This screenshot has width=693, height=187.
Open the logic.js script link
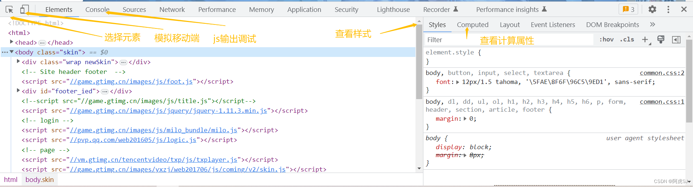pyautogui.click(x=133, y=140)
